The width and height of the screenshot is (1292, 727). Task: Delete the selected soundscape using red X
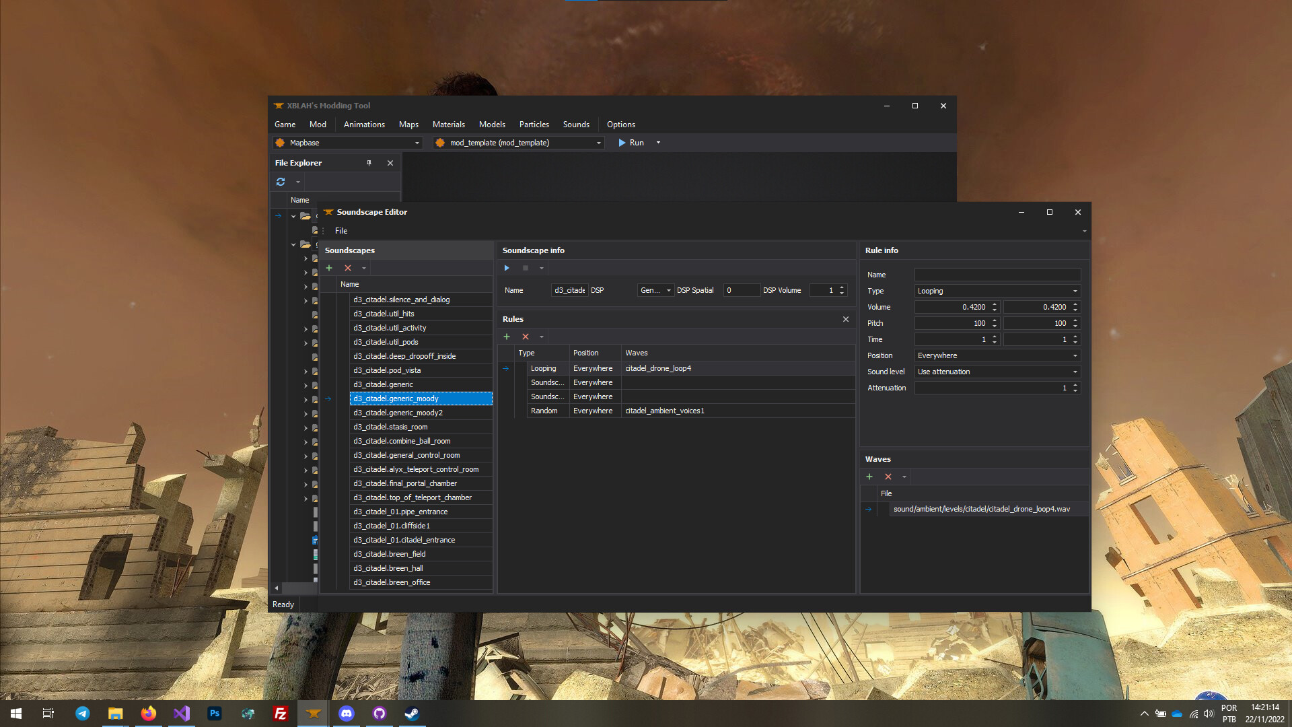pos(347,267)
